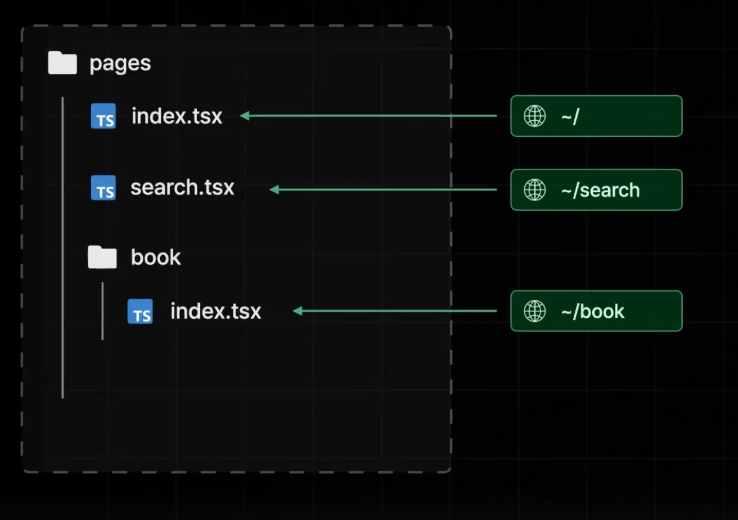Viewport: 738px width, 520px height.
Task: Open the ~/ route text
Action: pyautogui.click(x=570, y=117)
